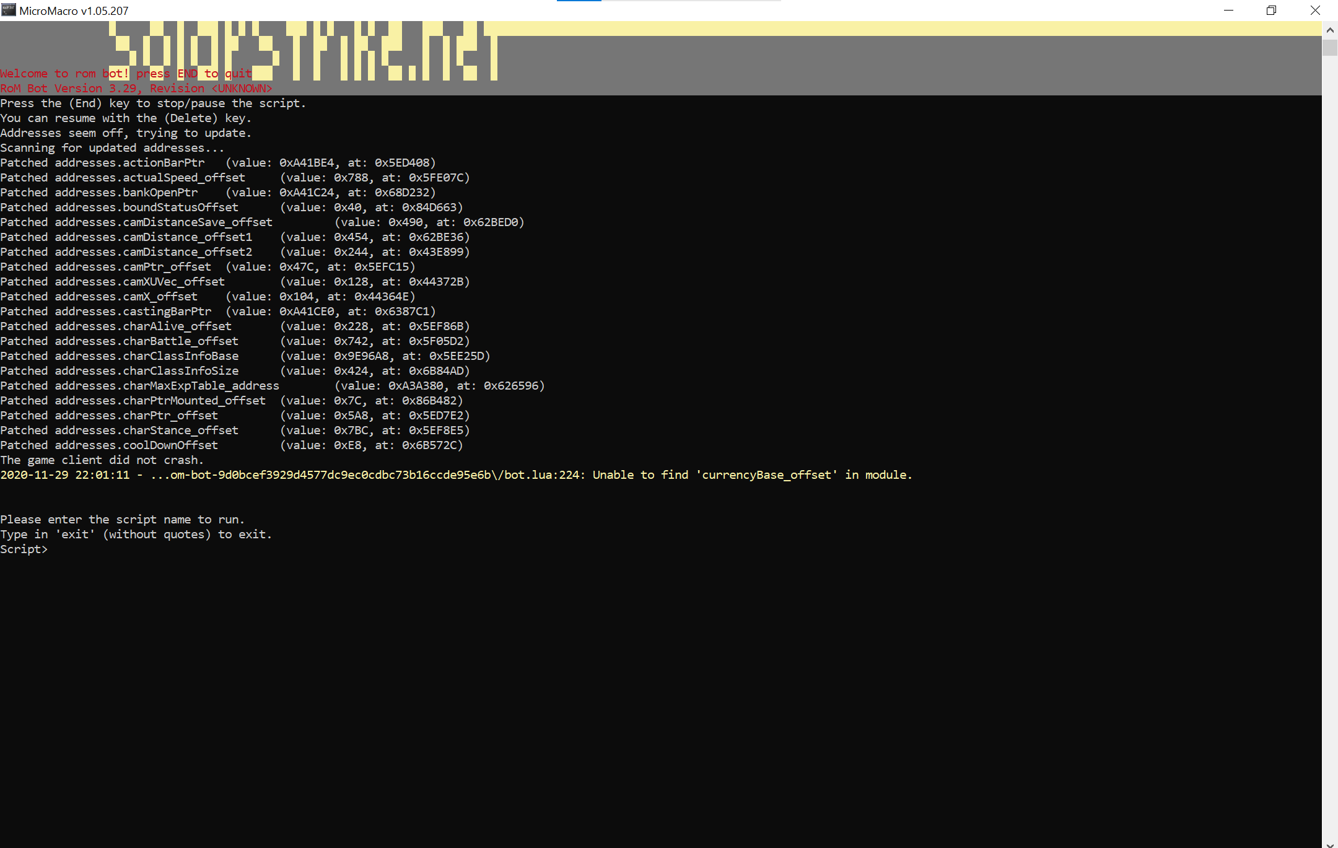Screen dimensions: 1338x848
Task: Click the vertical scrollbar thumb
Action: click(x=1329, y=48)
